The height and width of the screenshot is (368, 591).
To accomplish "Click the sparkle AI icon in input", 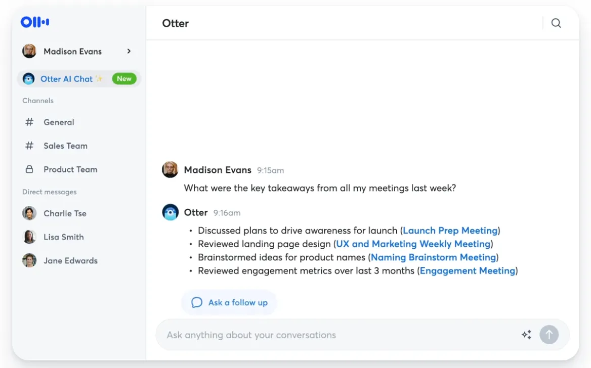I will (526, 335).
